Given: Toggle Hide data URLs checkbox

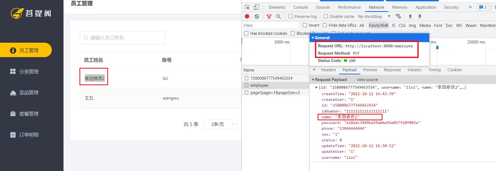Looking at the screenshot, I should tap(325, 25).
